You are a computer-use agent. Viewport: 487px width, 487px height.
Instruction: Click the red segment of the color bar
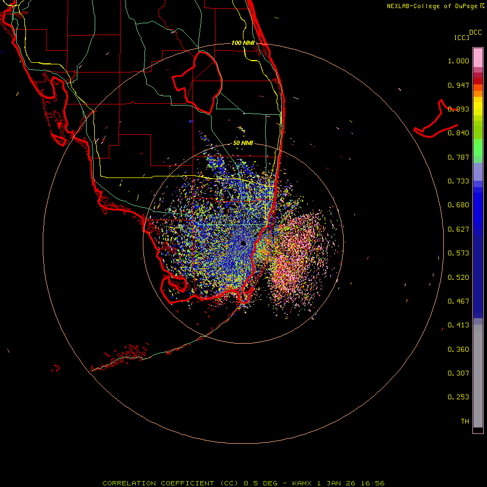[478, 81]
